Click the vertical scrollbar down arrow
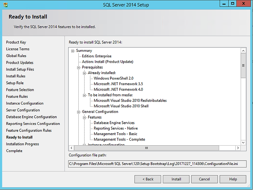Viewport: 253px width, 190px height. click(243, 142)
